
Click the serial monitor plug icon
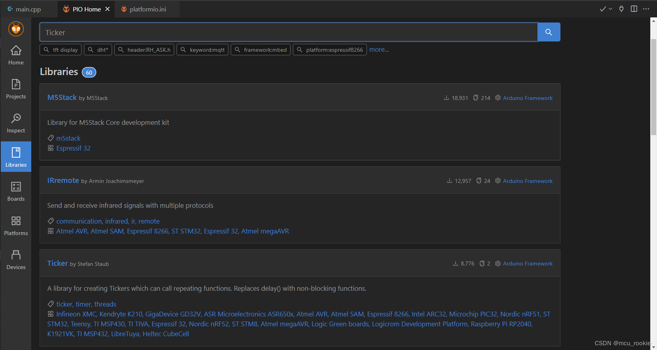[621, 9]
